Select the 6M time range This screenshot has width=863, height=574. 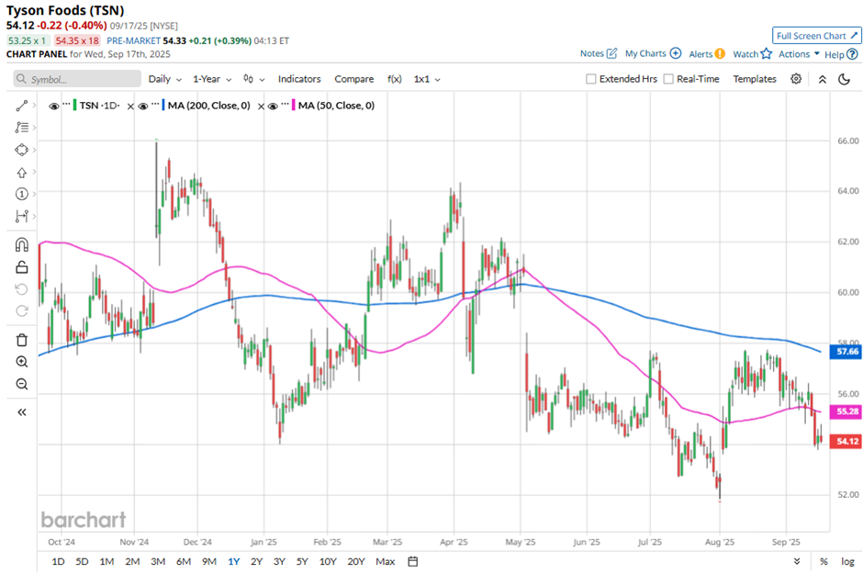pyautogui.click(x=184, y=561)
